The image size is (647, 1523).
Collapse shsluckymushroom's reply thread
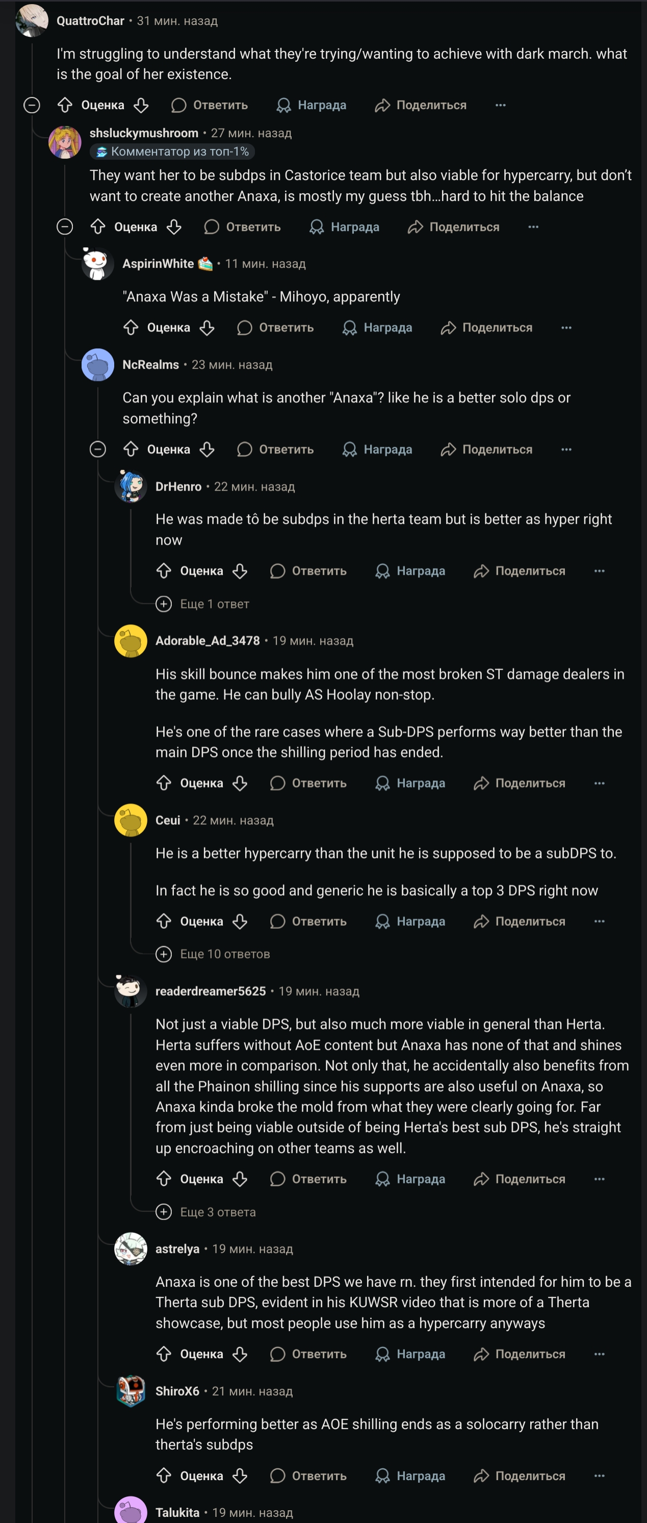tap(65, 227)
